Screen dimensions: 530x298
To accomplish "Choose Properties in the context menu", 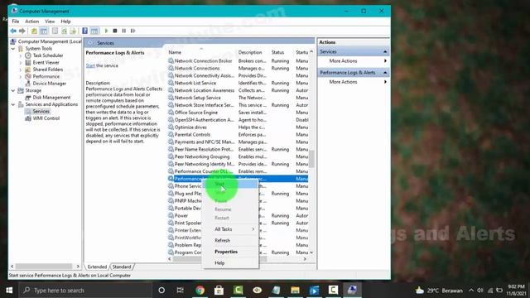I will point(231,252).
